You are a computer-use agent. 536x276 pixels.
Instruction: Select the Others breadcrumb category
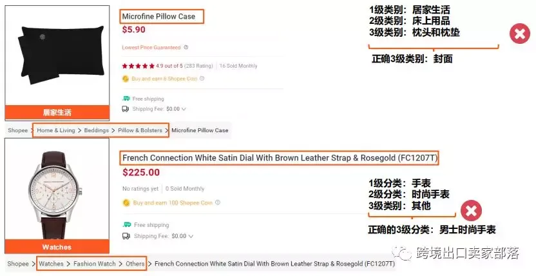pyautogui.click(x=135, y=264)
